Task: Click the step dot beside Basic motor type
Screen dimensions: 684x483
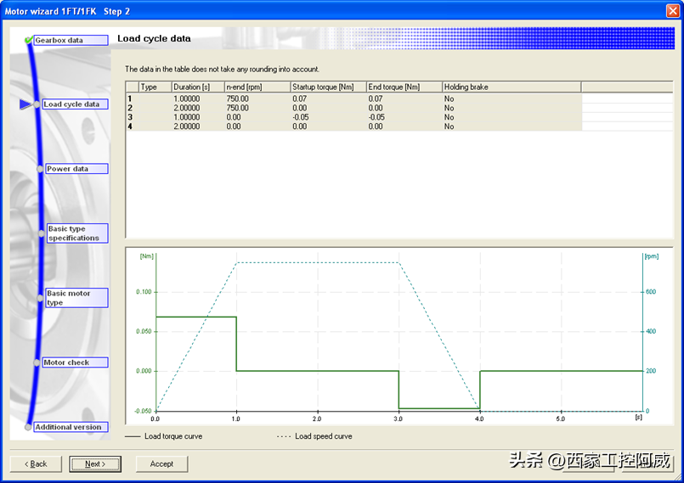Action: (39, 296)
